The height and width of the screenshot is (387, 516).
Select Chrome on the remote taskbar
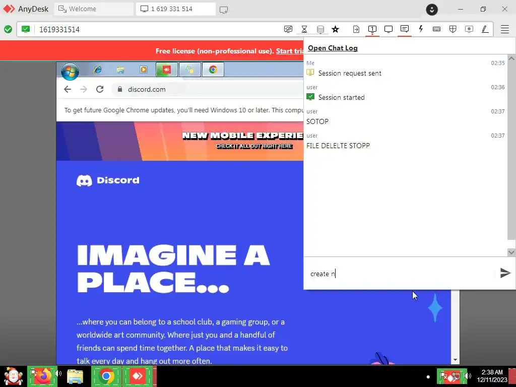coord(213,70)
